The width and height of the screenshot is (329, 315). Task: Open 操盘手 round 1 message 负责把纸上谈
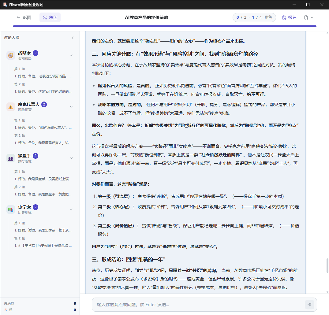(x=43, y=179)
